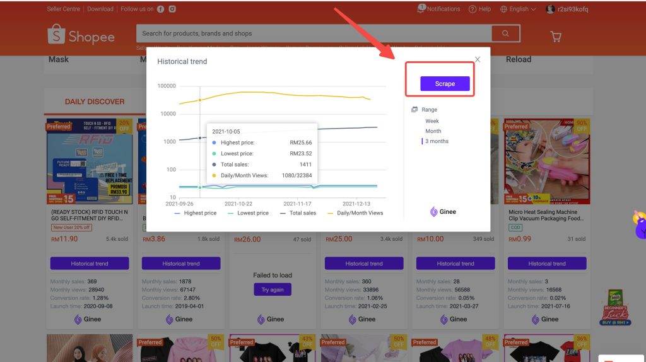This screenshot has height=362, width=646.
Task: Click Ginee logo under the RM3.86 card
Action: [x=179, y=319]
